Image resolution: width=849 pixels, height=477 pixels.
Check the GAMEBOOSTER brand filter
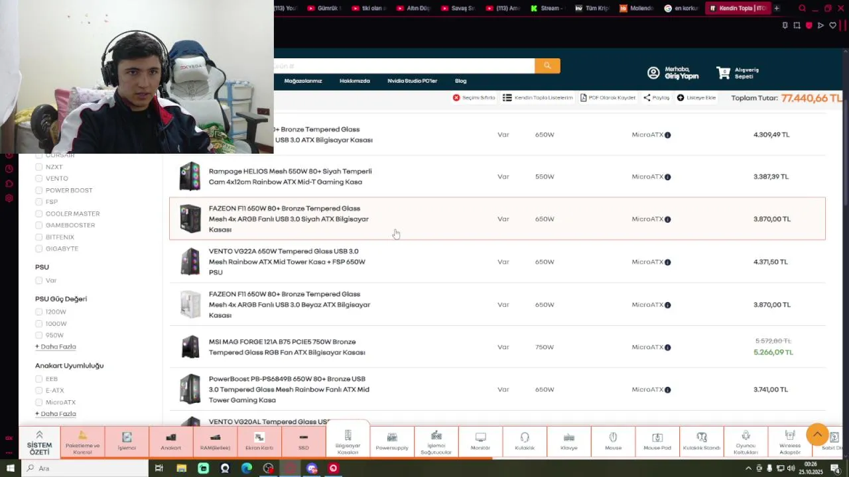(x=38, y=225)
